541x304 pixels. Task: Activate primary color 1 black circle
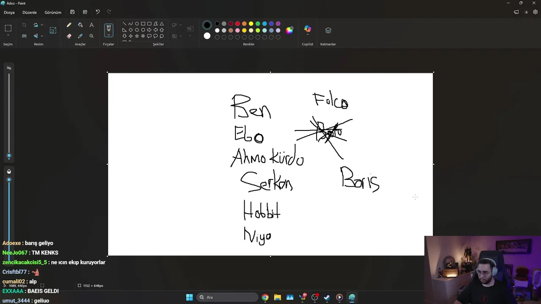[207, 25]
